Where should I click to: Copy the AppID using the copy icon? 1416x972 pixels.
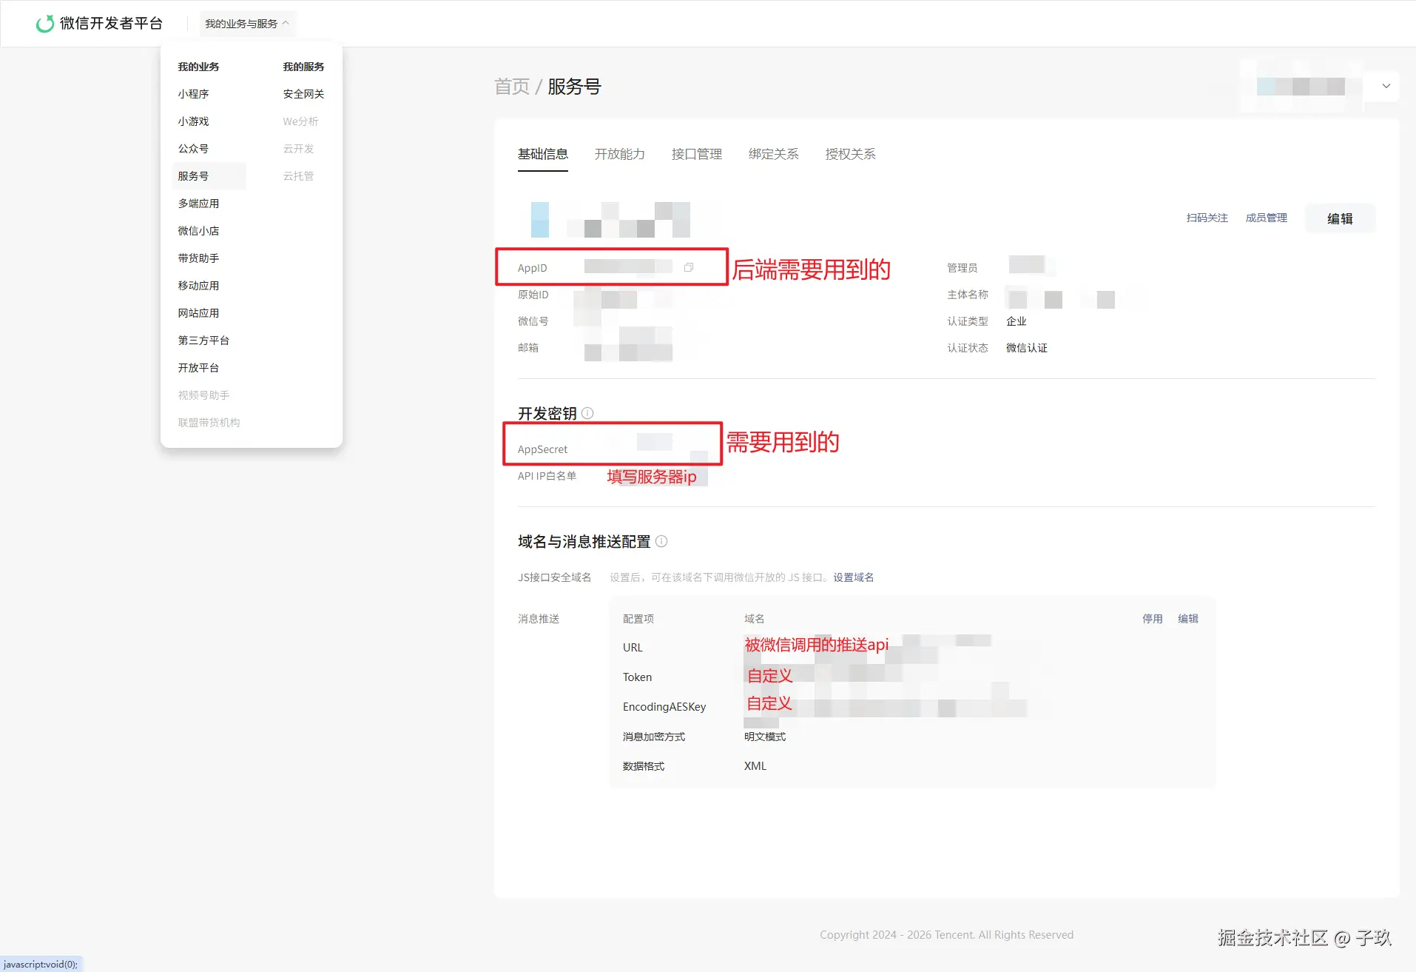[690, 267]
